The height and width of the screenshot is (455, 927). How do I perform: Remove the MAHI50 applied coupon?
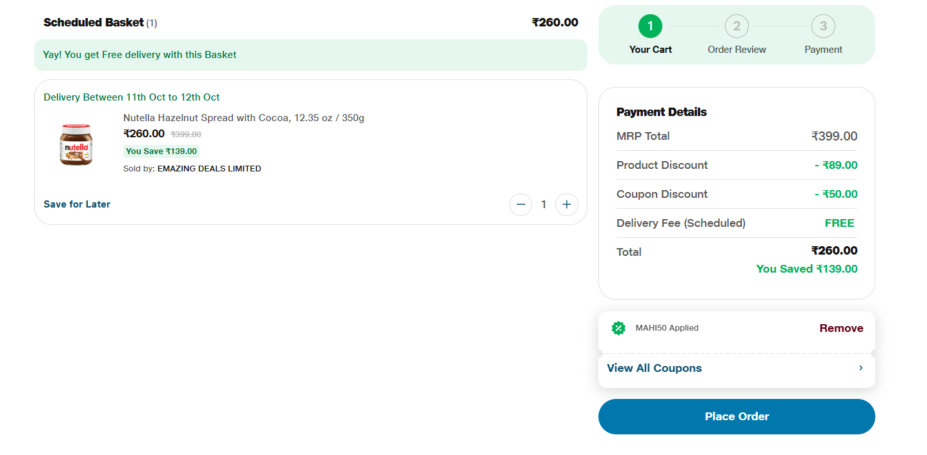(x=841, y=328)
